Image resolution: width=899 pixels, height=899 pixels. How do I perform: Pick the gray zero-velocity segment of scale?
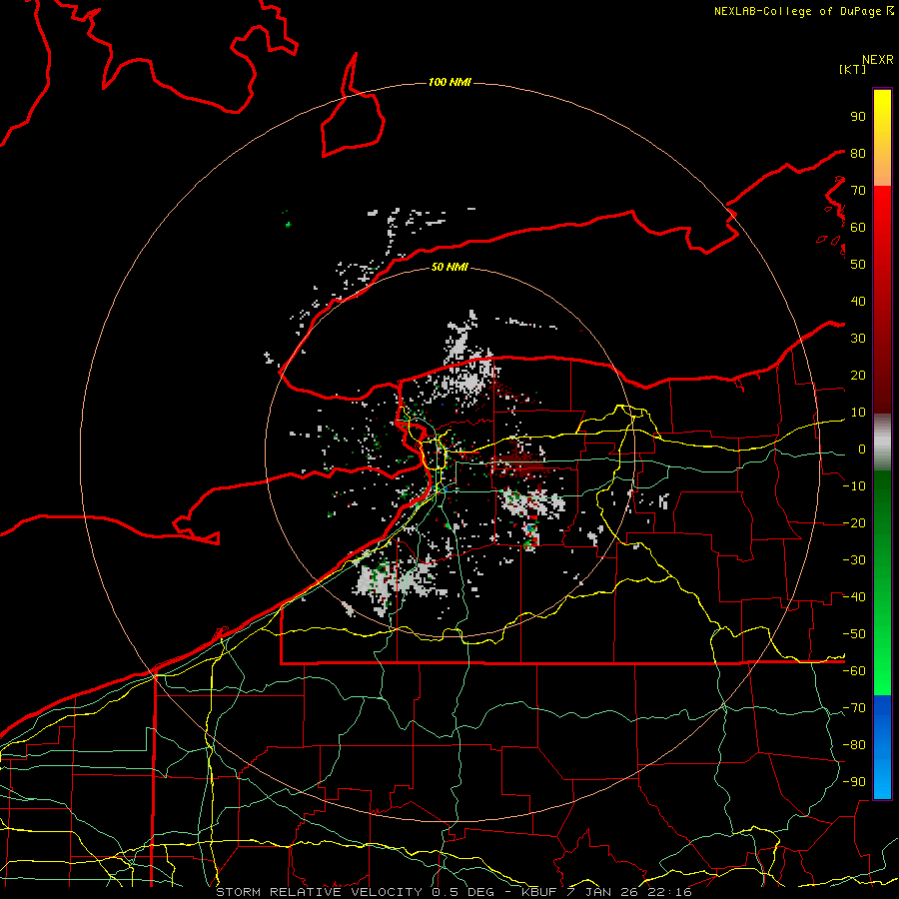pos(882,443)
